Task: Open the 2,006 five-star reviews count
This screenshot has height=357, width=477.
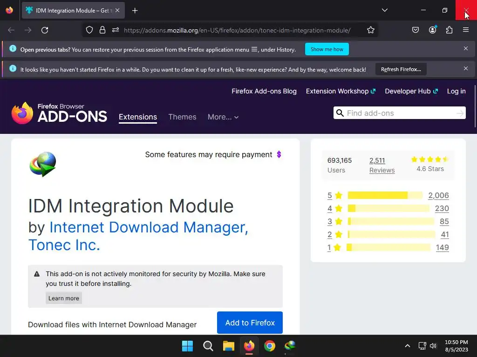Action: click(438, 196)
